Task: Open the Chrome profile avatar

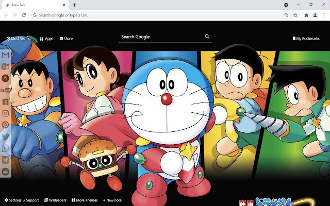Action: point(315,15)
